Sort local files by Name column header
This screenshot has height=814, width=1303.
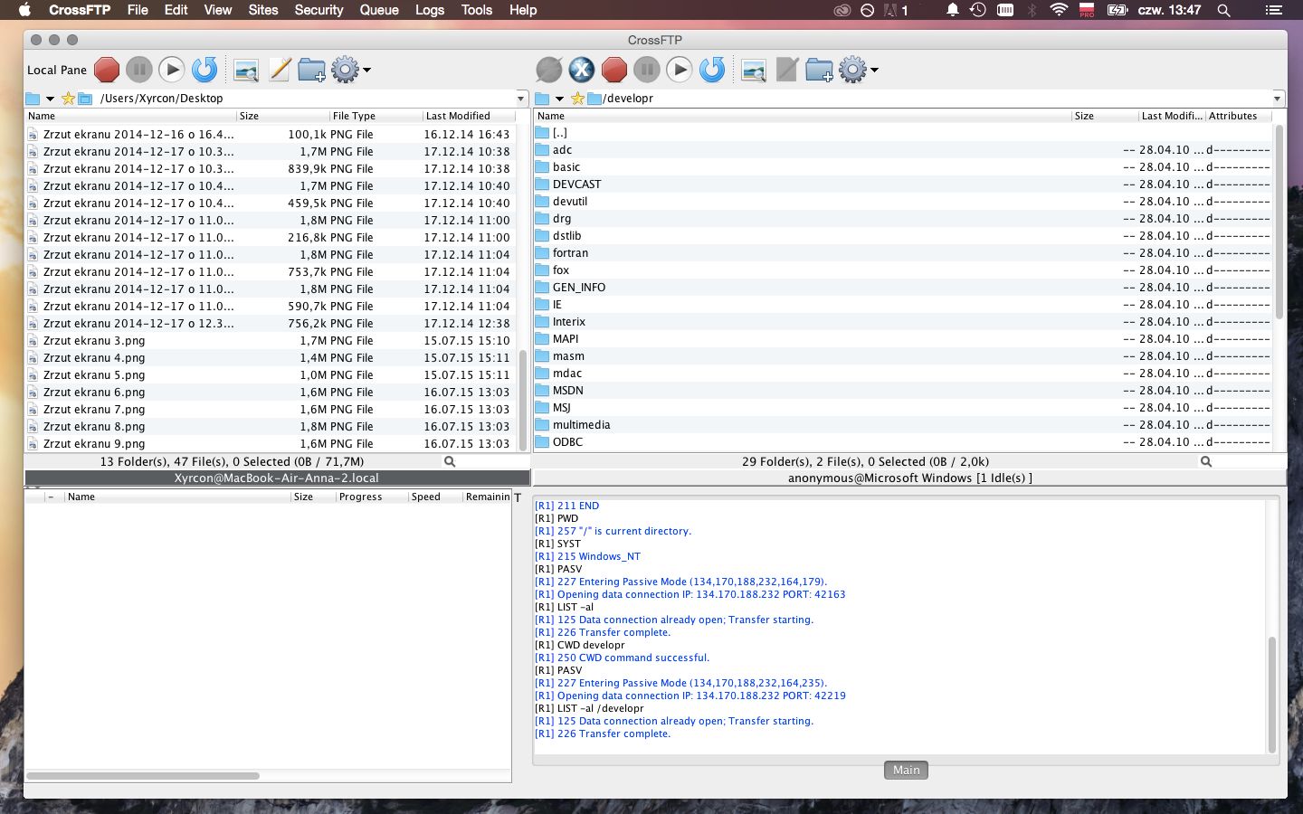pyautogui.click(x=130, y=116)
